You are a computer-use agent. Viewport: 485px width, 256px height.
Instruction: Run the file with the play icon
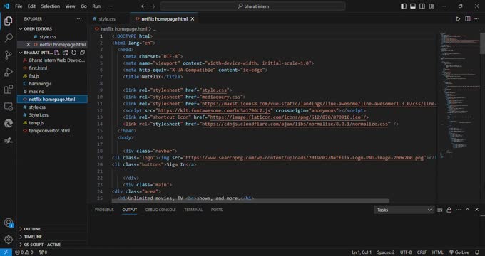coord(458,19)
